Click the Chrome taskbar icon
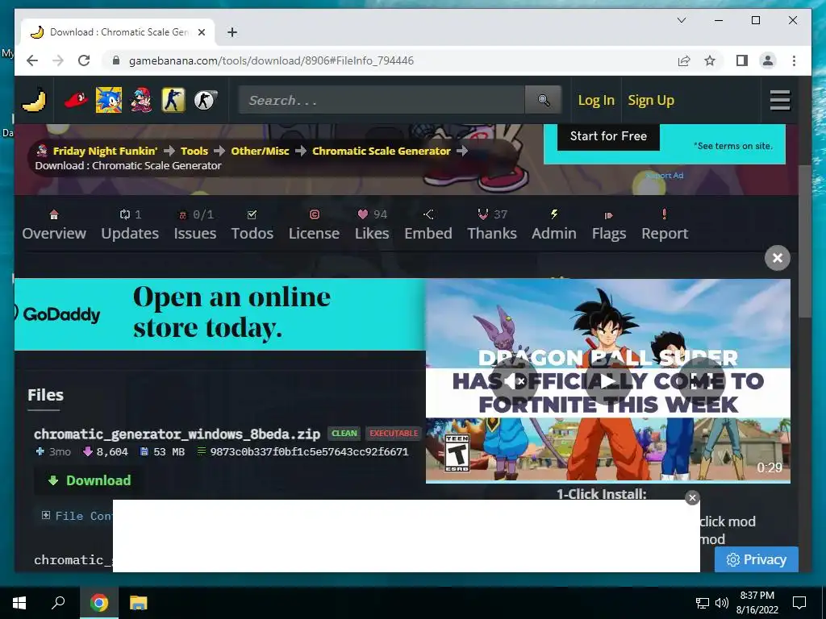 pos(98,603)
